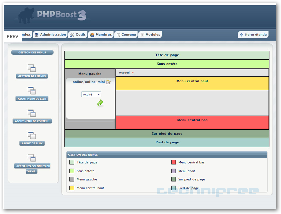
Task: Open the Administration menu
Action: tap(50, 35)
